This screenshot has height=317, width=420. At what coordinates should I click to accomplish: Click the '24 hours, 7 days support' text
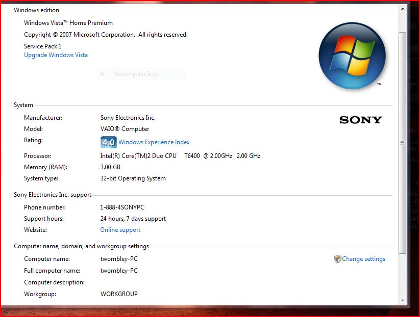coord(133,219)
